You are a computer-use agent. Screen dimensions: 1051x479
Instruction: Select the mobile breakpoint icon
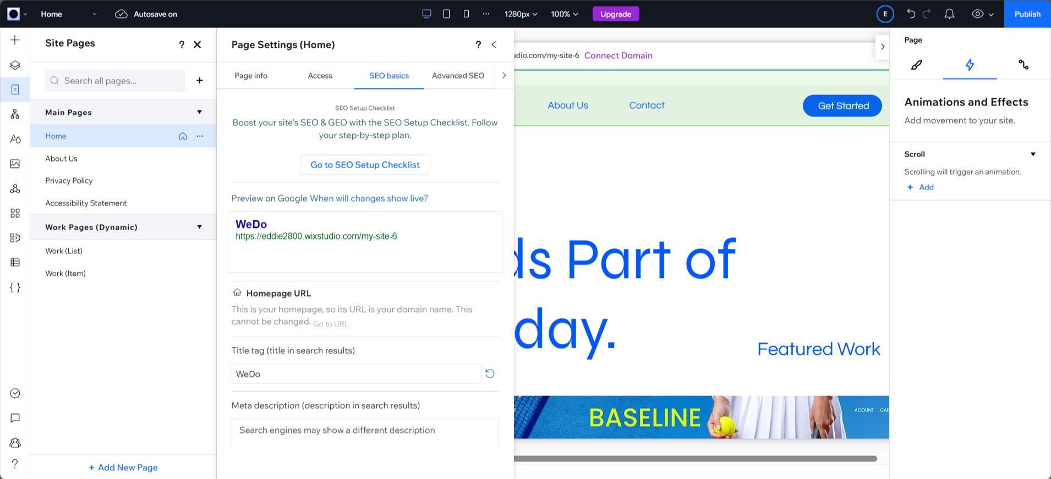(466, 14)
